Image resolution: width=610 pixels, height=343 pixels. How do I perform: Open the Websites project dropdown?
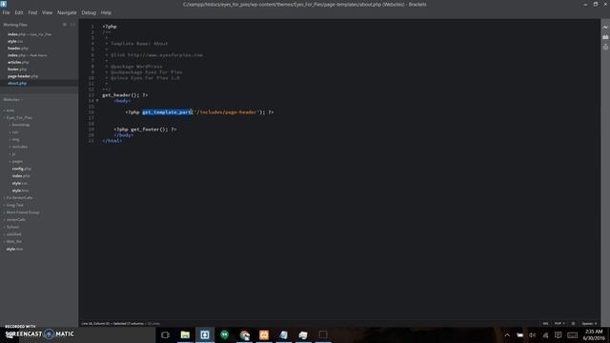point(12,99)
